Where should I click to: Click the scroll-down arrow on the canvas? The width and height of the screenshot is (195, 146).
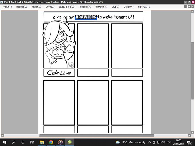(192, 133)
